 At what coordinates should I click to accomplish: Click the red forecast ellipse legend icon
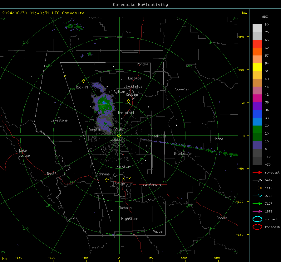257,227
